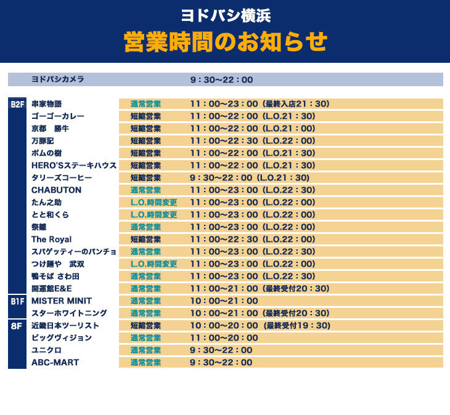The width and height of the screenshot is (450, 415).
Task: Select the ユニクロ shop name
Action: (x=46, y=350)
